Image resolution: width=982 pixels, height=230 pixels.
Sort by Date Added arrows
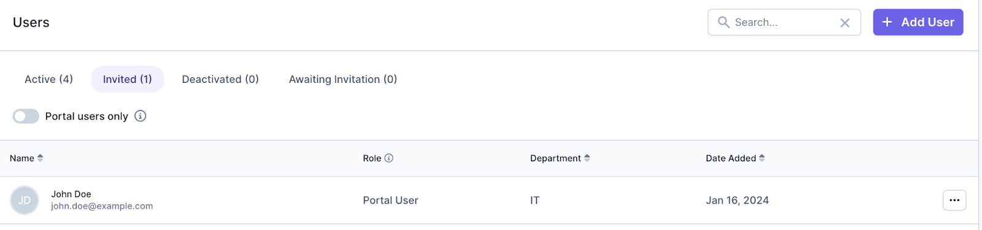(762, 158)
